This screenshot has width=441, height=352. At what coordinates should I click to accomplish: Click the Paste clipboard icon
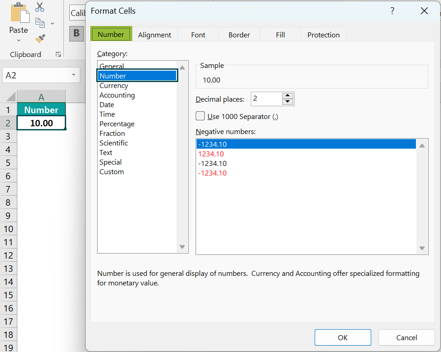click(x=20, y=13)
